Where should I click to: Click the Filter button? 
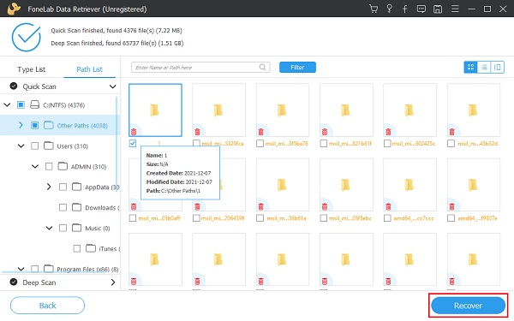tap(297, 67)
